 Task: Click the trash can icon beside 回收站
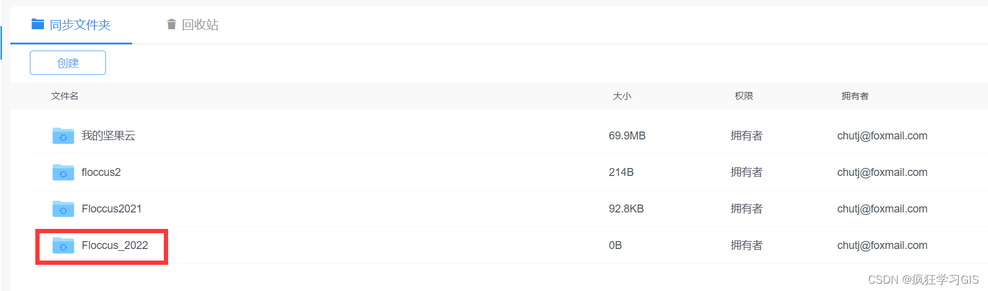coord(171,24)
